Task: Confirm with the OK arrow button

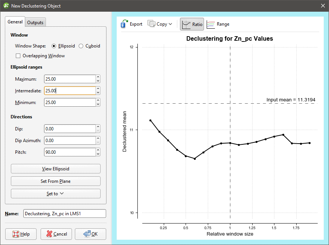Action: [x=90, y=234]
